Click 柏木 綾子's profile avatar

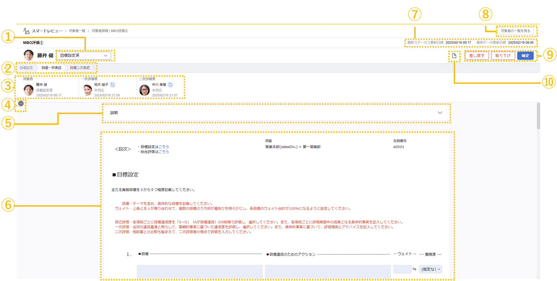coord(87,90)
